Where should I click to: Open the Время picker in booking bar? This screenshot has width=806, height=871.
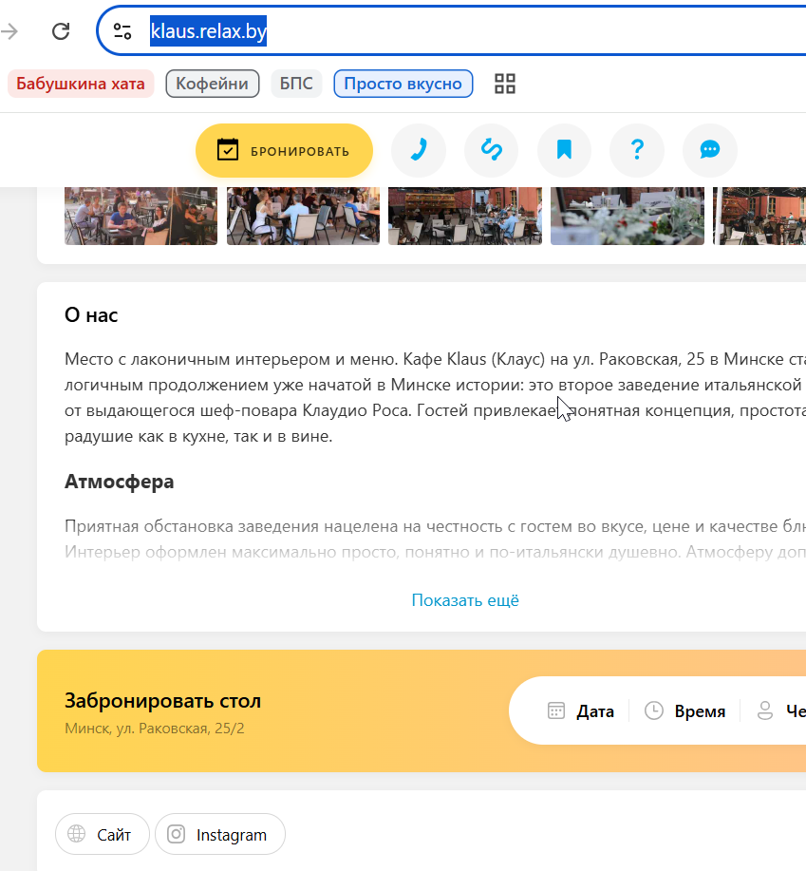point(684,711)
